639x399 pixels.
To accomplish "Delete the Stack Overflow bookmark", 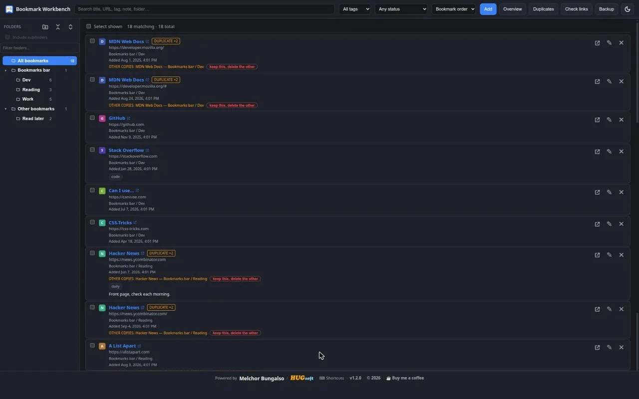I will tap(621, 152).
